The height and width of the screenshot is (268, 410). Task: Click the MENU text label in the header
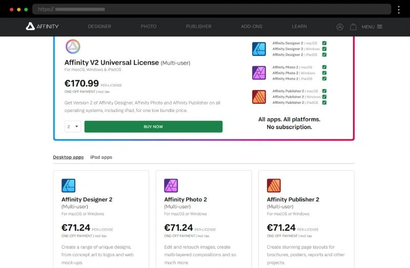pyautogui.click(x=368, y=27)
